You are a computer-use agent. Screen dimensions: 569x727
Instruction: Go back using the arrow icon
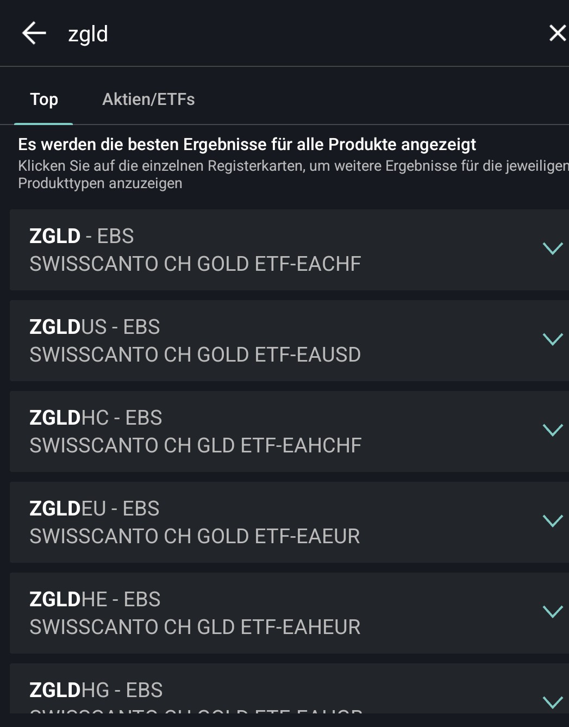coord(34,33)
